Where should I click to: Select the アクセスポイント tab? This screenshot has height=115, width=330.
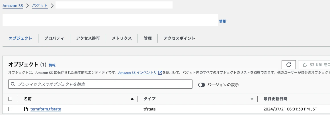pyautogui.click(x=179, y=38)
